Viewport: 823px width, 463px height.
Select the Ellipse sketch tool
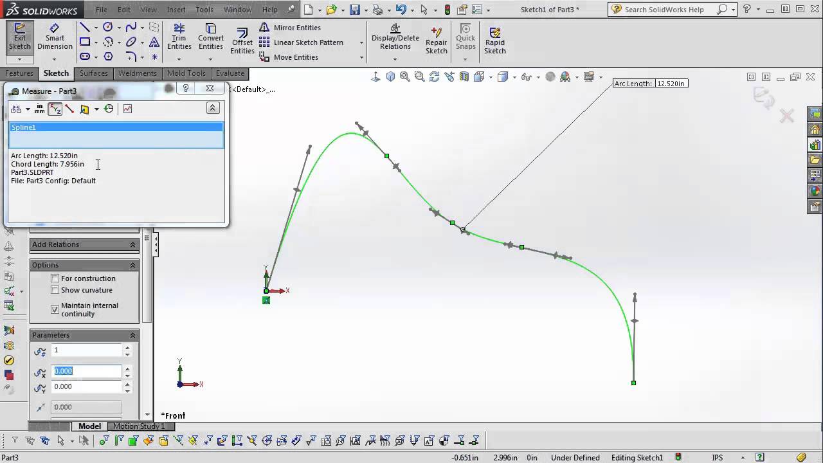pos(131,42)
